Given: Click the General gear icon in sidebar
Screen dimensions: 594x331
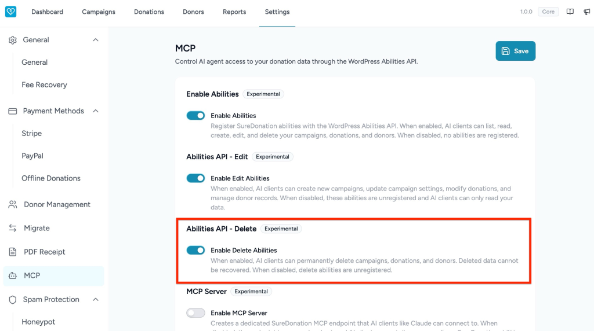Looking at the screenshot, I should click(x=13, y=40).
